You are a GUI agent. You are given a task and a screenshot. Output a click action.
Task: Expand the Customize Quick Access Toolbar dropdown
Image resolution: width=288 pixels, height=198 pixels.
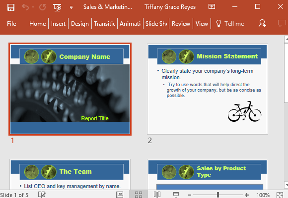pos(71,7)
